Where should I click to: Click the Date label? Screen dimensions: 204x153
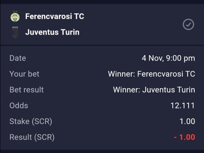18,58
